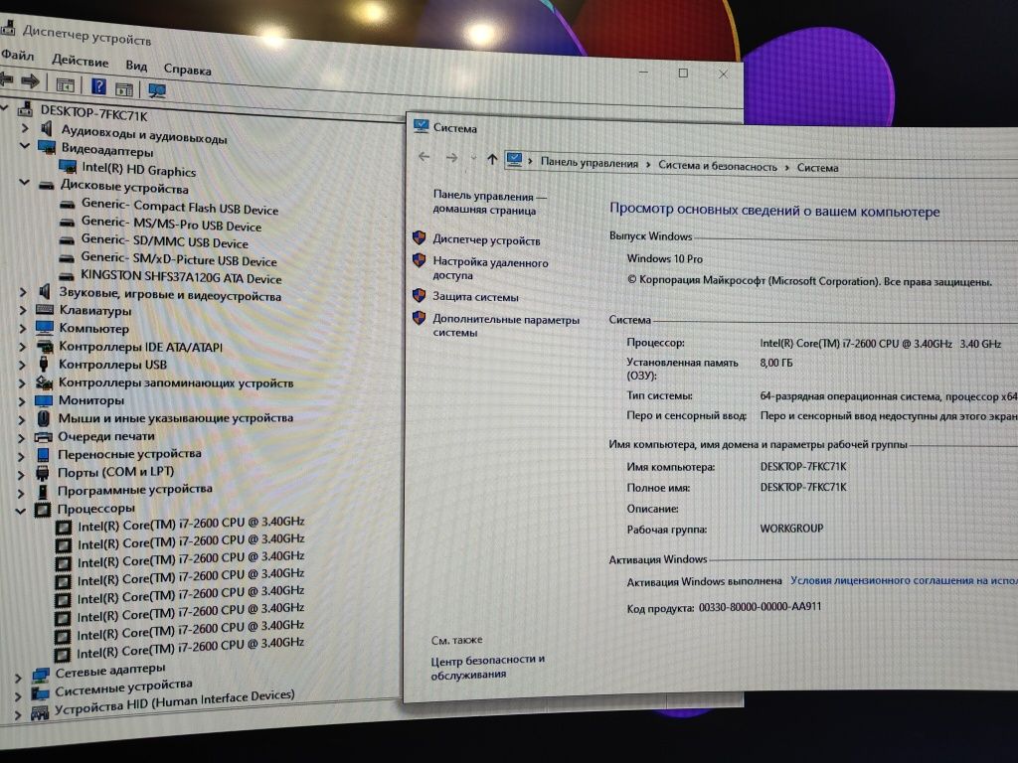Click the Сетевые адаптеры network icon
1018x763 pixels.
coord(40,676)
